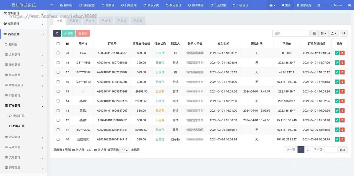Click the 跳转 page input field
This screenshot has height=176, width=354.
click(331, 150)
